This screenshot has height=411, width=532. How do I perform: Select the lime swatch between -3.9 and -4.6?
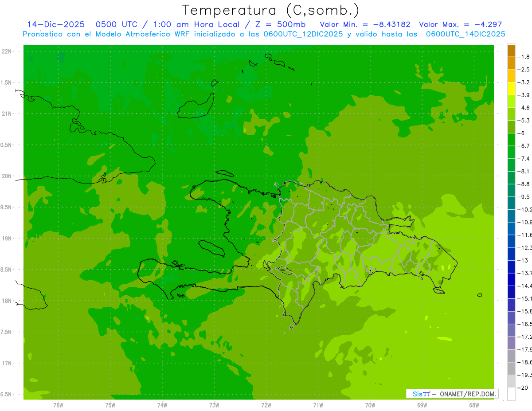511,102
